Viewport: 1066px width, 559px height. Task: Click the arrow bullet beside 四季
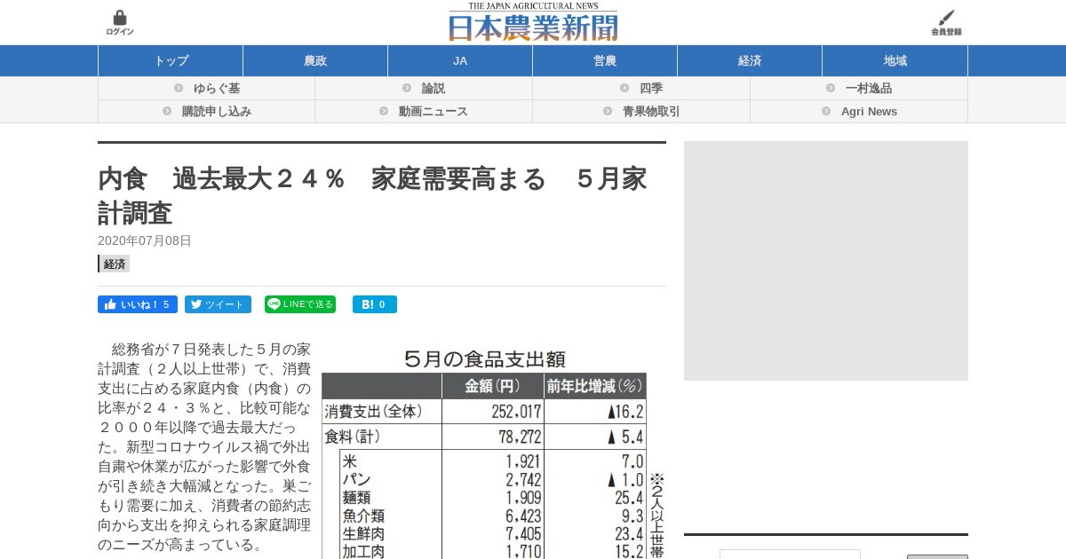pos(624,88)
